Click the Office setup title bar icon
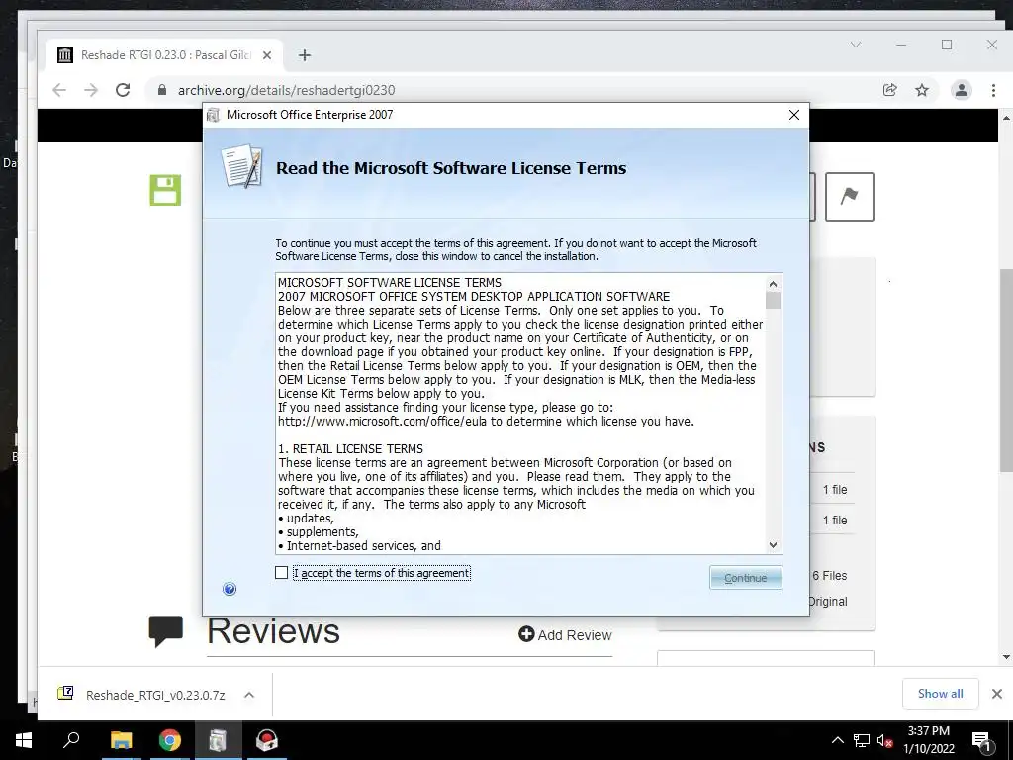This screenshot has height=760, width=1013. click(214, 115)
